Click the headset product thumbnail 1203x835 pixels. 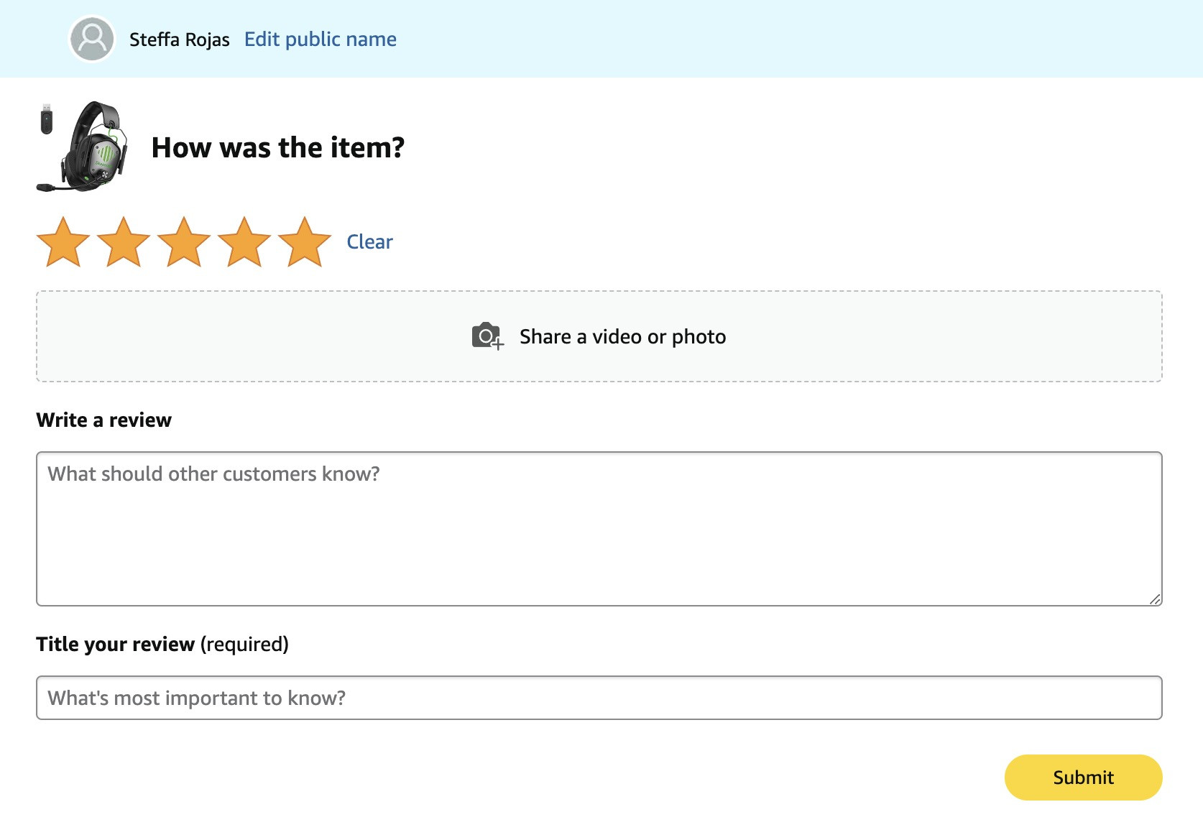(82, 147)
